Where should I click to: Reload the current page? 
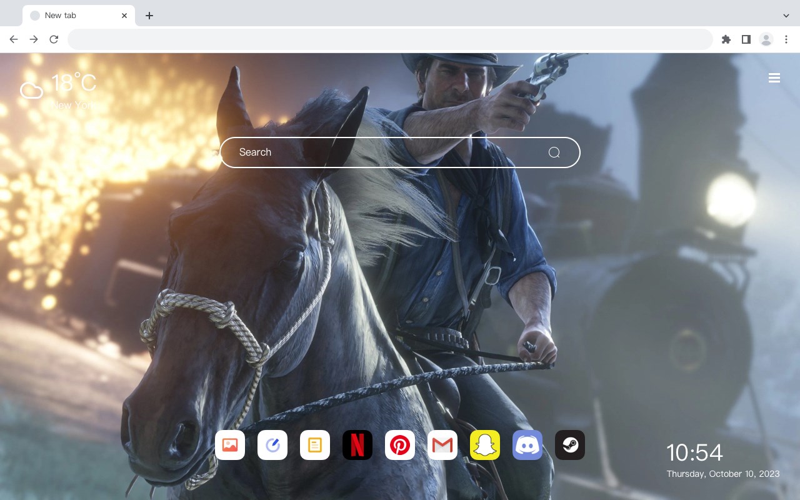coord(54,39)
